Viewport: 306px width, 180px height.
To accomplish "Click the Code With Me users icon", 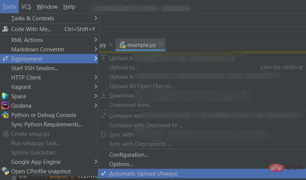I will click(x=5, y=29).
